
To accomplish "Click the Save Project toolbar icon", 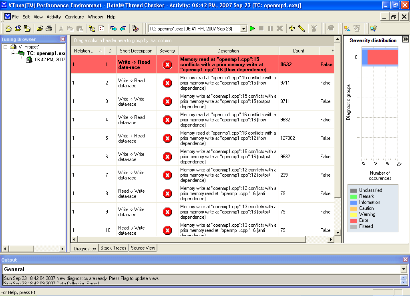I will pos(27,28).
